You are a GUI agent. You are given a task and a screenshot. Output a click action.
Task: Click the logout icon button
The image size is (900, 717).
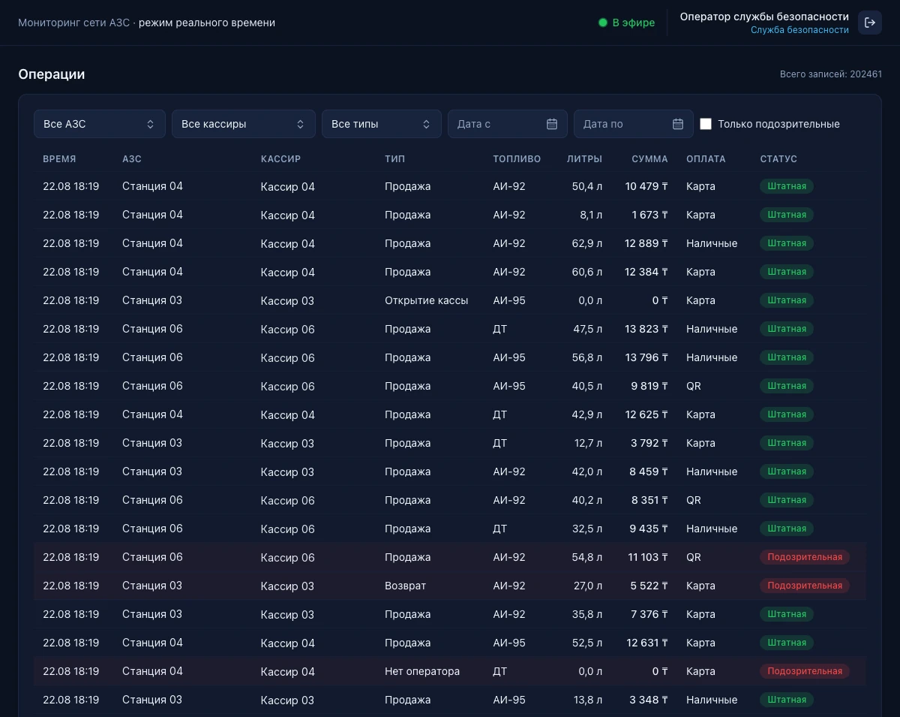point(870,23)
